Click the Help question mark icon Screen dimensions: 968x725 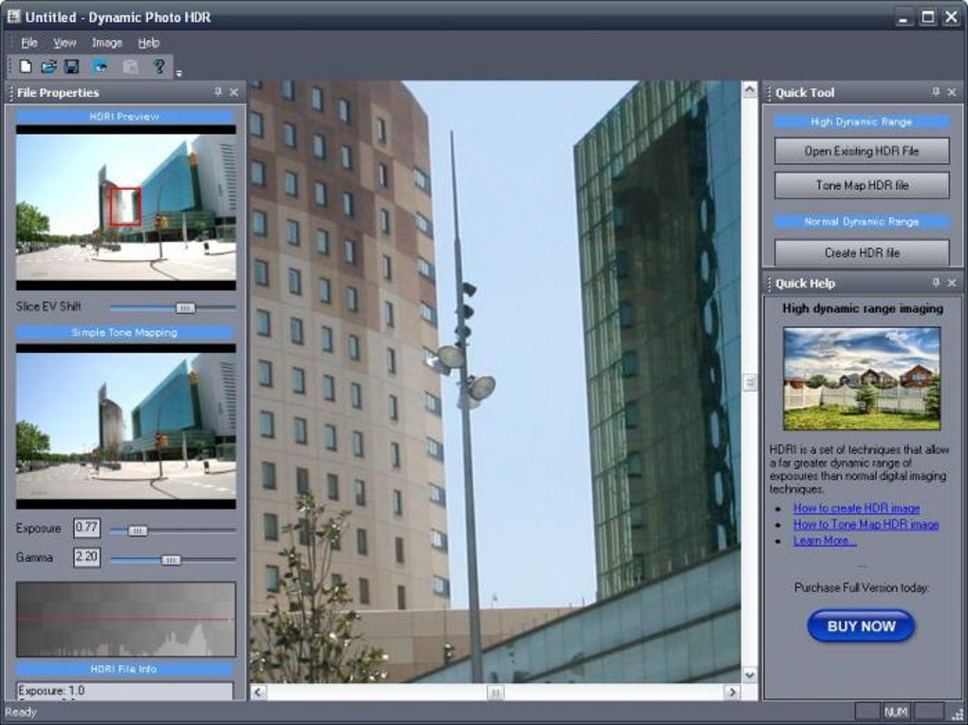point(159,66)
